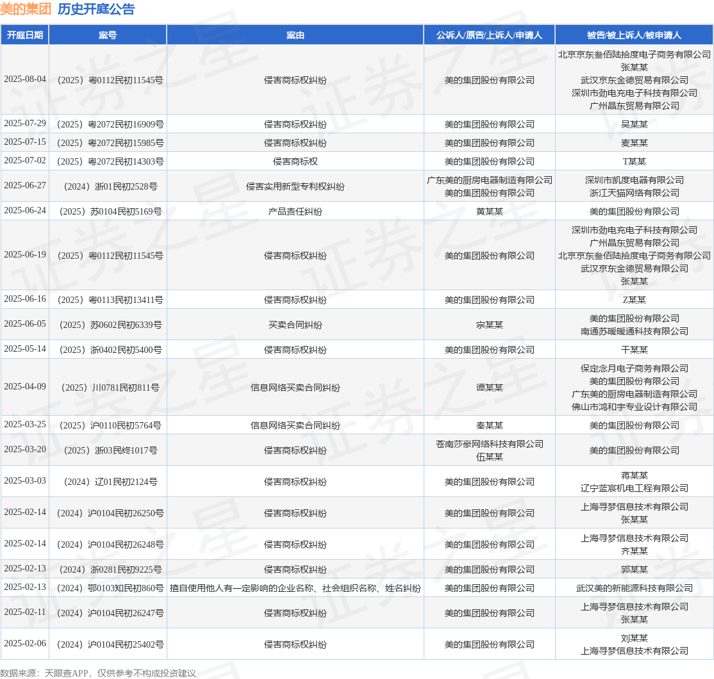Select the 公诉人/原告/上诉人/申请人 header
Screen dimensions: 714x679
[x=490, y=35]
